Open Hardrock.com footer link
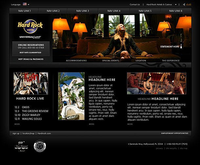The width and height of the screenshot is (200, 165). (44, 133)
